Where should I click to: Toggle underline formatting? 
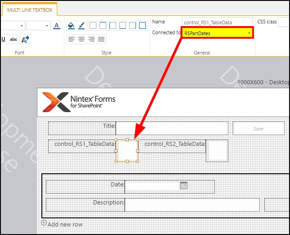(4, 39)
